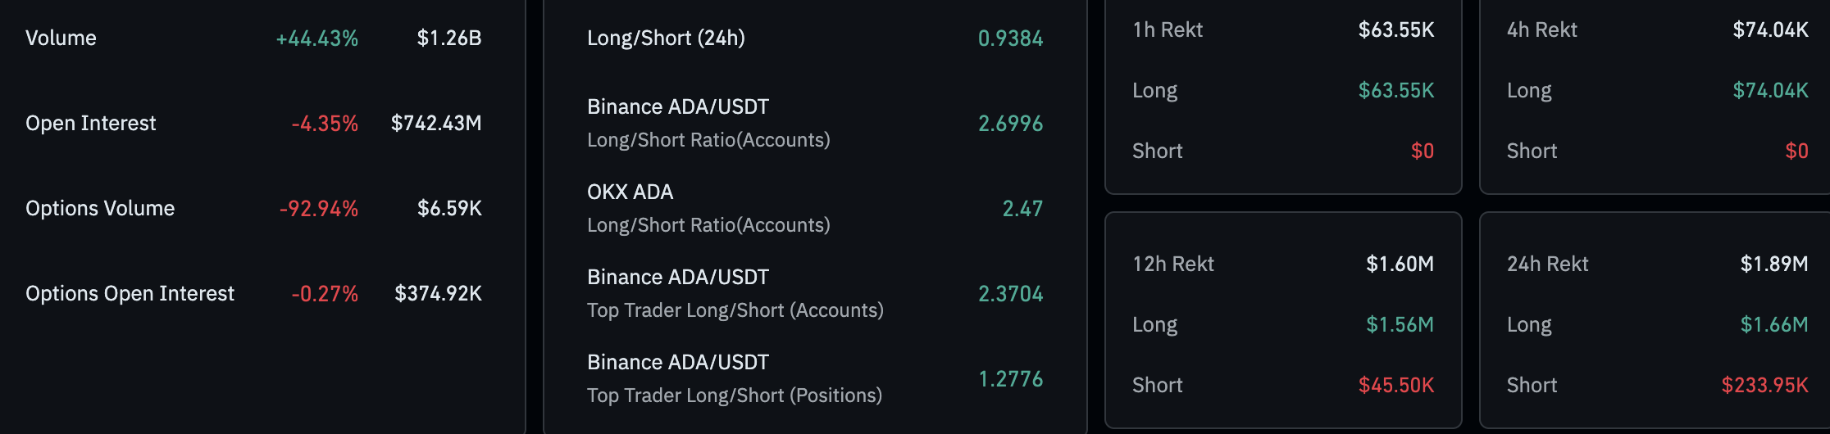Select Binance Top Trader Long/Short (Positions) row
The width and height of the screenshot is (1830, 434).
815,379
